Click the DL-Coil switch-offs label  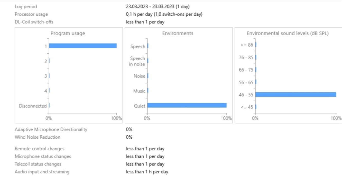(34, 22)
